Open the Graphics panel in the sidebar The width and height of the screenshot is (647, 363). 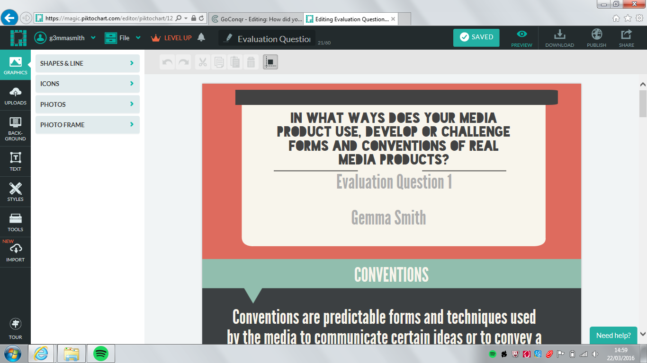pos(15,65)
